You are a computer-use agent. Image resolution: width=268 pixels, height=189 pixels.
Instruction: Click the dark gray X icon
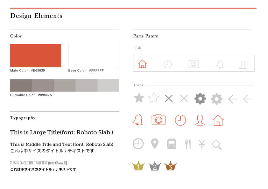(169, 98)
